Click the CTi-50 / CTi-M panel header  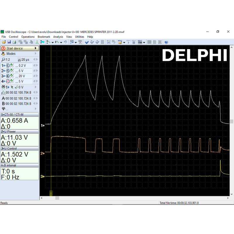(x=20, y=114)
